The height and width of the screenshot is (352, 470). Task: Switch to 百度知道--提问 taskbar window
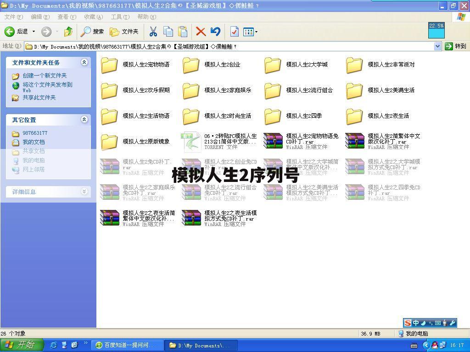(127, 346)
